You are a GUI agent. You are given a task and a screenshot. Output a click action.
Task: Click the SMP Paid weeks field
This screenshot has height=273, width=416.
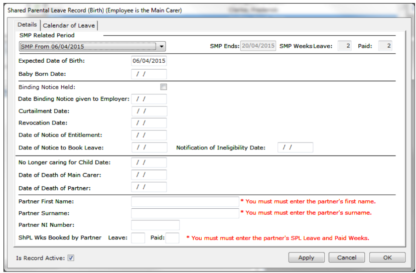385,46
